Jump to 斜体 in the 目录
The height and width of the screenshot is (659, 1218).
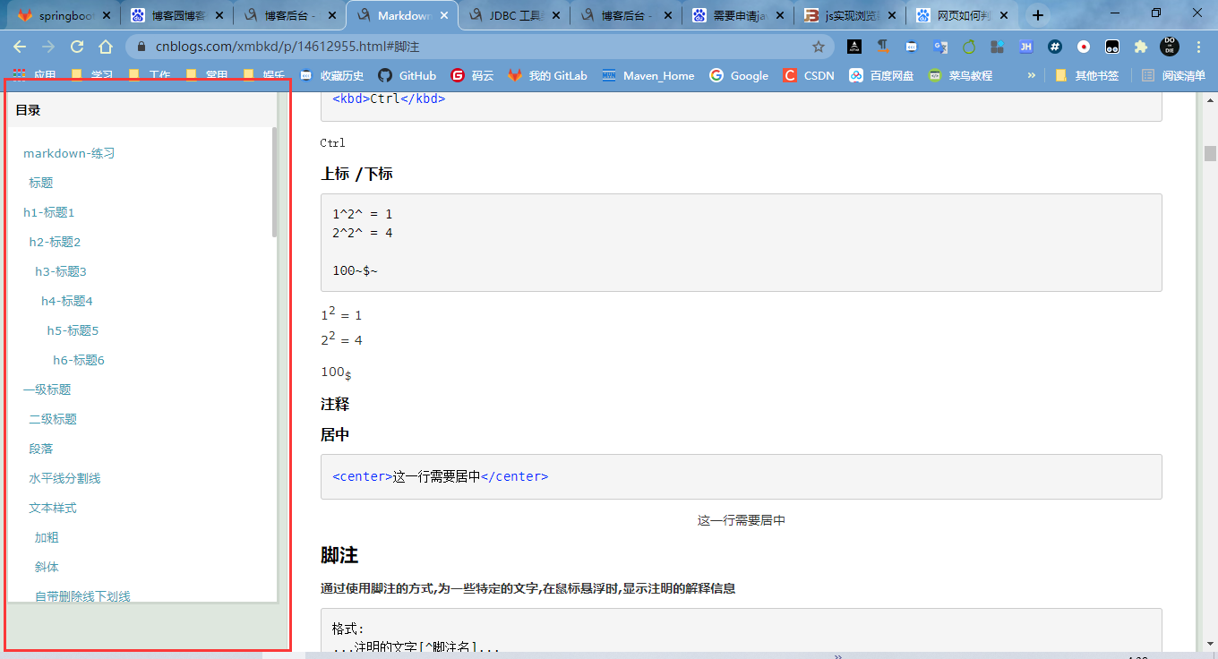[x=47, y=567]
